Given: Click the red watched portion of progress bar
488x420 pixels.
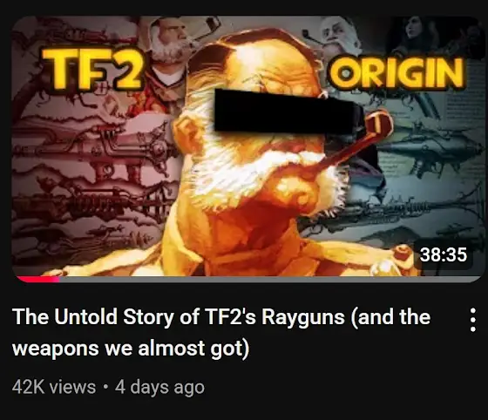Looking at the screenshot, I should tap(37, 280).
